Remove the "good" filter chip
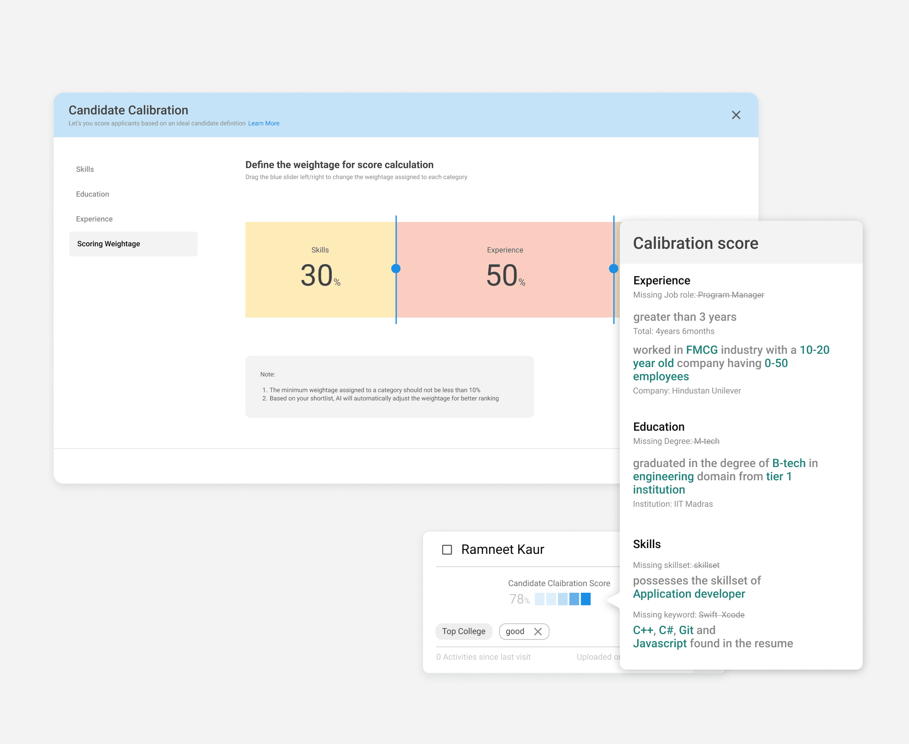Screen dimensions: 909x744 click(x=538, y=631)
